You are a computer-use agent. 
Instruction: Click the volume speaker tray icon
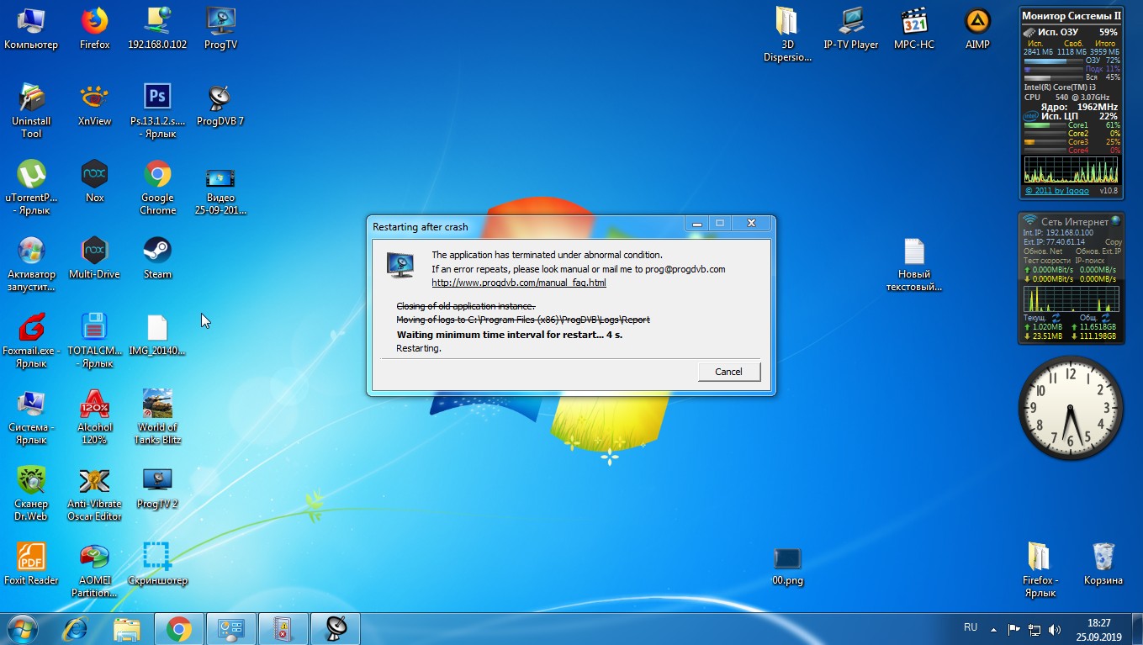point(1055,628)
